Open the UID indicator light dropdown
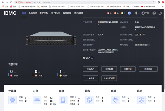This screenshot has width=165, height=111. click(x=137, y=13)
